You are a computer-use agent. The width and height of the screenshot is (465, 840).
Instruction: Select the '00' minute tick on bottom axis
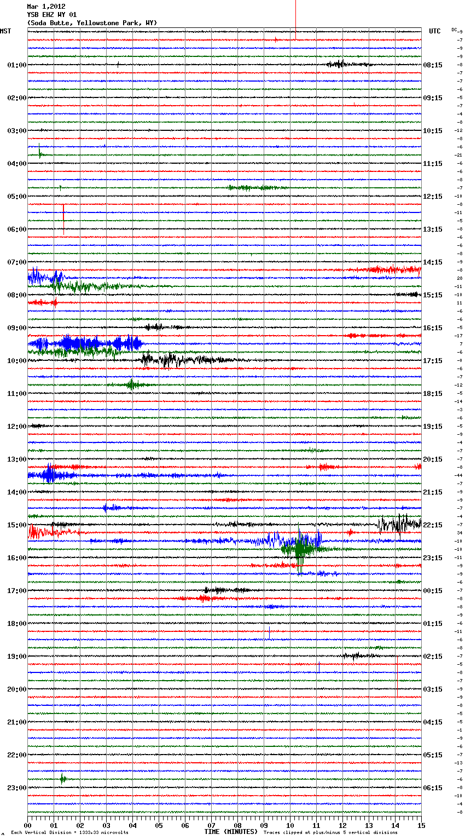tap(27, 825)
